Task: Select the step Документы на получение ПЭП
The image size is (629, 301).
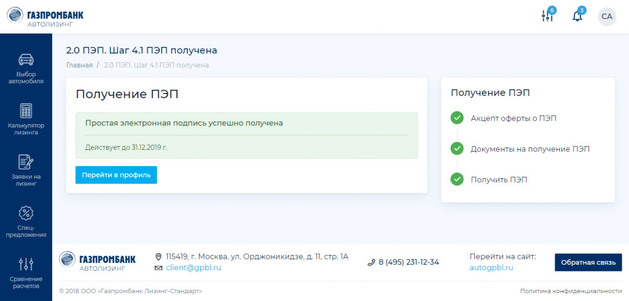Action: point(530,149)
